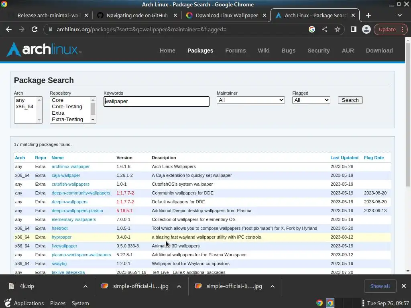The image size is (411, 308).
Task: Open menu for 4k.zip download
Action: (85, 286)
